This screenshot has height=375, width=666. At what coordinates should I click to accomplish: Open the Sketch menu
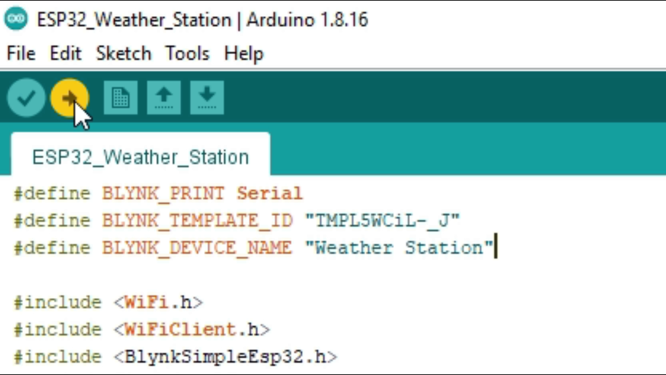pos(124,53)
